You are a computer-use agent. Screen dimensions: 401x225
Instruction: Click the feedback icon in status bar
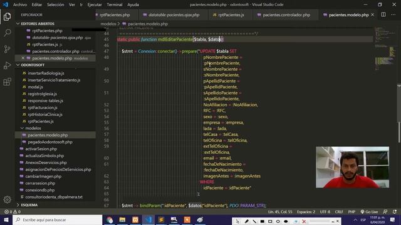coord(385,212)
